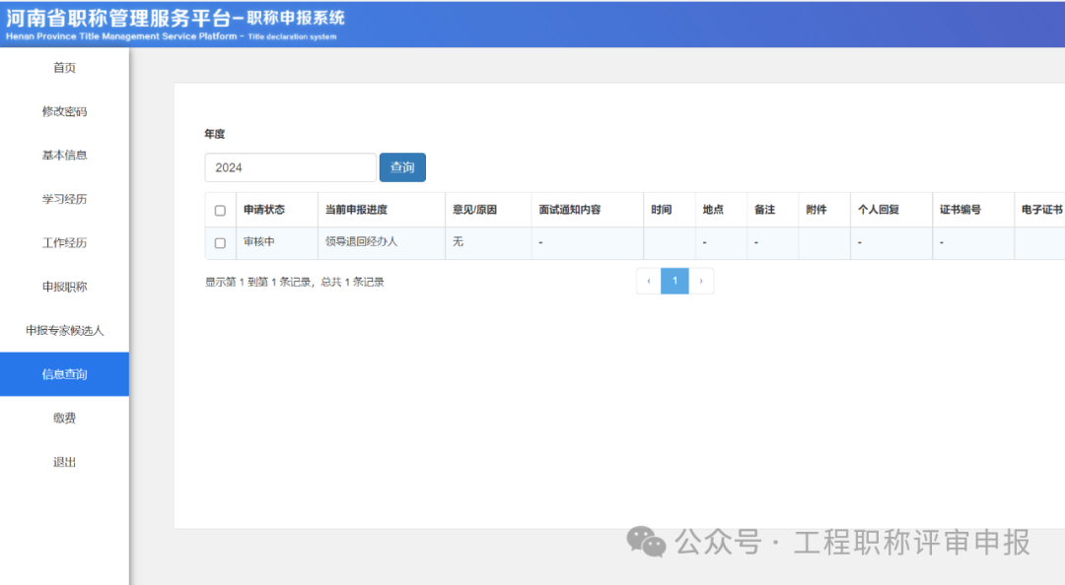Open the 申报专家候选人 sidebar entry
The image size is (1065, 585).
click(65, 330)
